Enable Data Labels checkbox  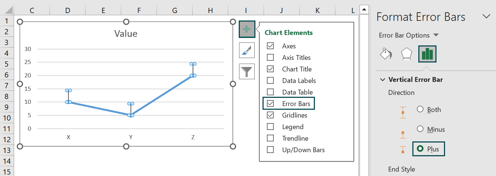click(270, 80)
